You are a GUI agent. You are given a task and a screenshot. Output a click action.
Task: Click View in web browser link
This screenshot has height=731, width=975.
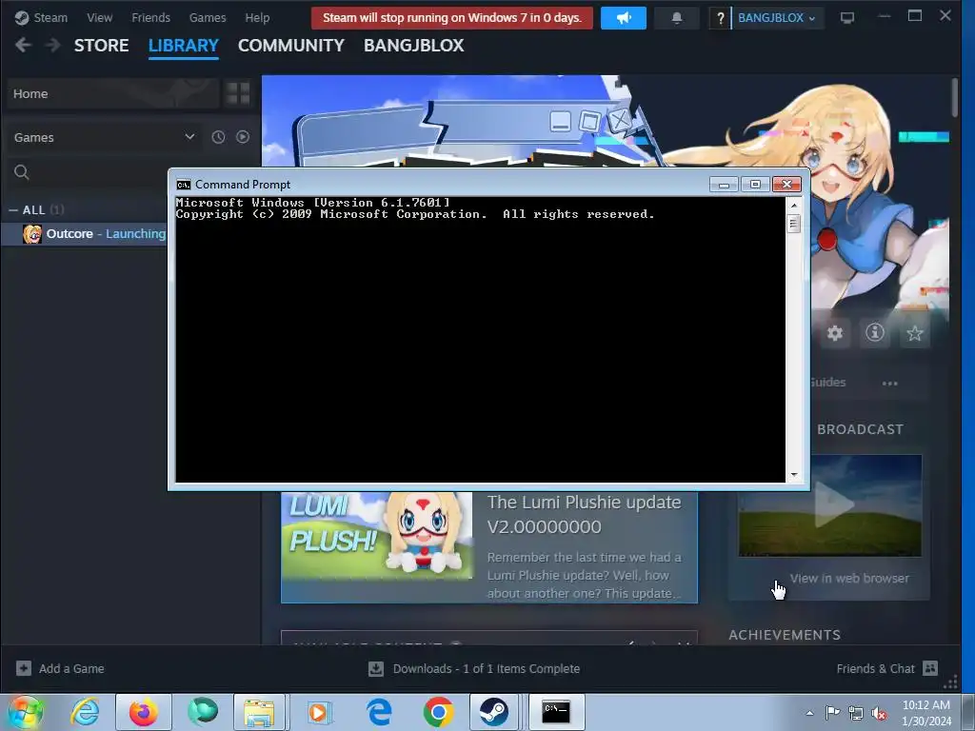tap(849, 578)
